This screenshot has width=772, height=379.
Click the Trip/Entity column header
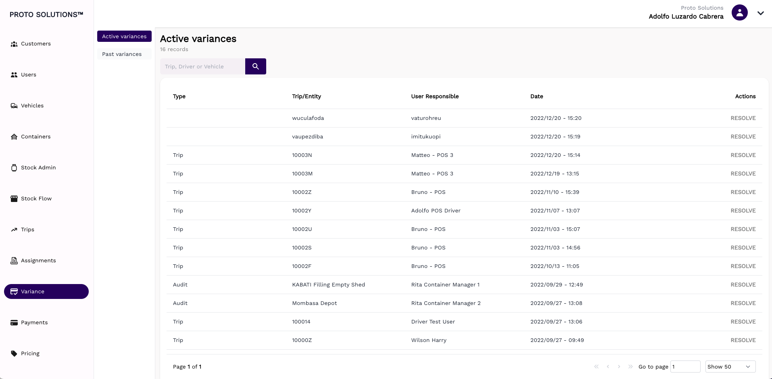tap(307, 97)
